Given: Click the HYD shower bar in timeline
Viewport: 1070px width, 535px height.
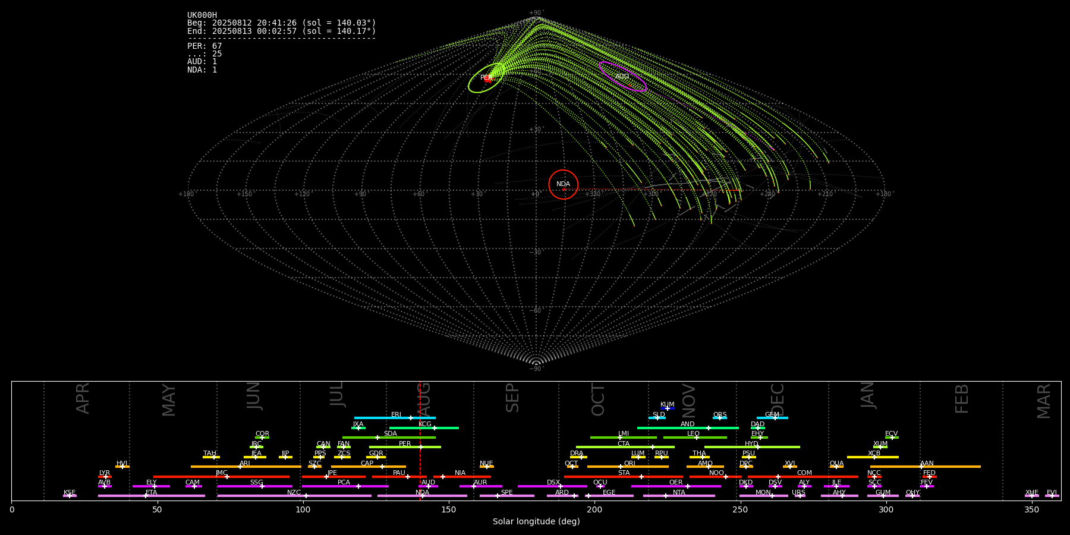Looking at the screenshot, I should coord(752,447).
